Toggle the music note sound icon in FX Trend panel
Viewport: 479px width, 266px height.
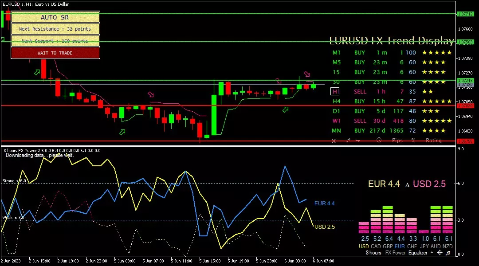tap(348, 141)
